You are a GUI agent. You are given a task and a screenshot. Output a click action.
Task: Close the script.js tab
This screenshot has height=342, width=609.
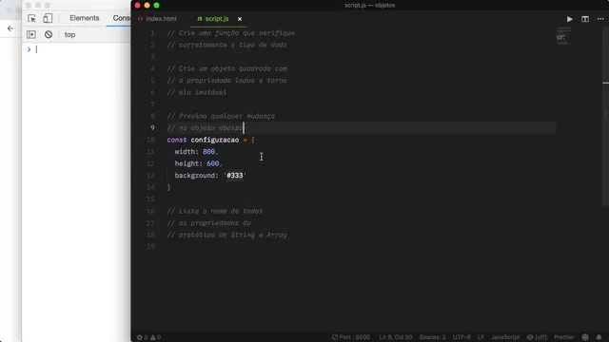pyautogui.click(x=240, y=19)
